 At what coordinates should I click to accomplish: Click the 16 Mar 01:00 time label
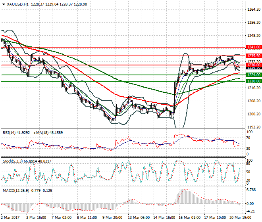[189, 218]
